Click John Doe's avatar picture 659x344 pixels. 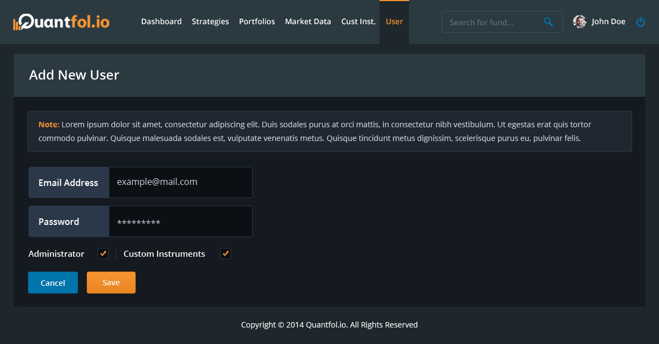[579, 22]
